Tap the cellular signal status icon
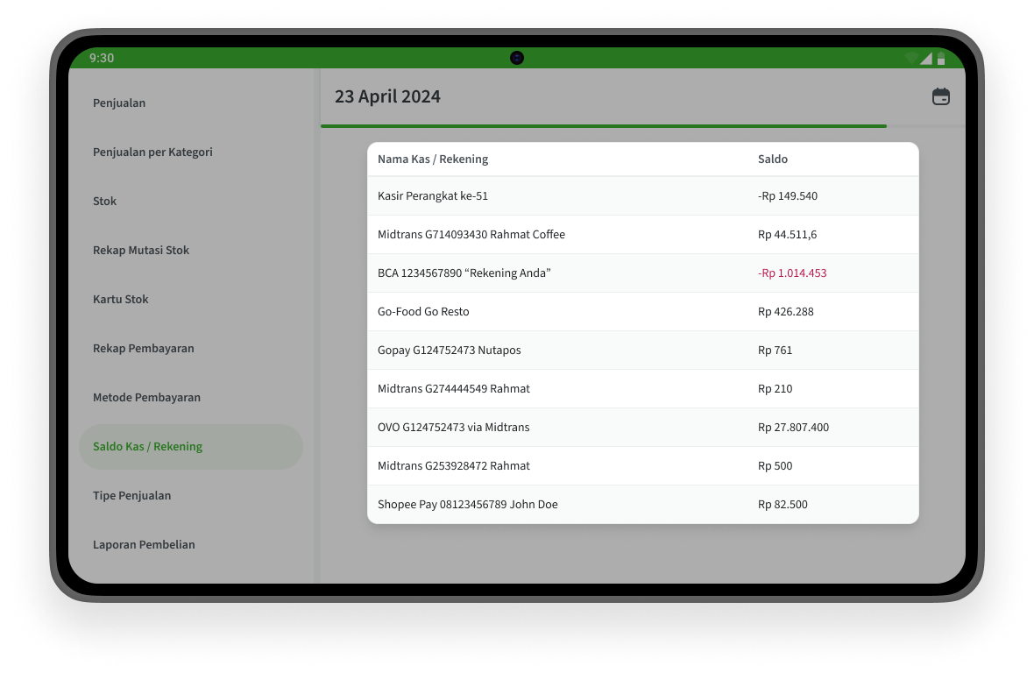This screenshot has height=673, width=1034. [x=926, y=58]
